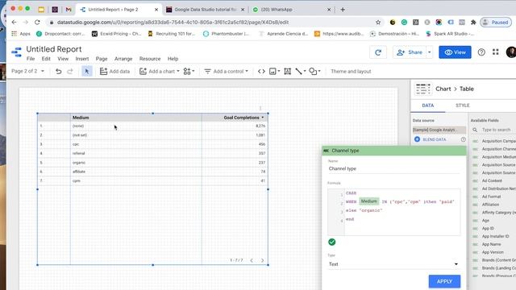Click Add data in toolbar
The width and height of the screenshot is (516, 290).
114,72
